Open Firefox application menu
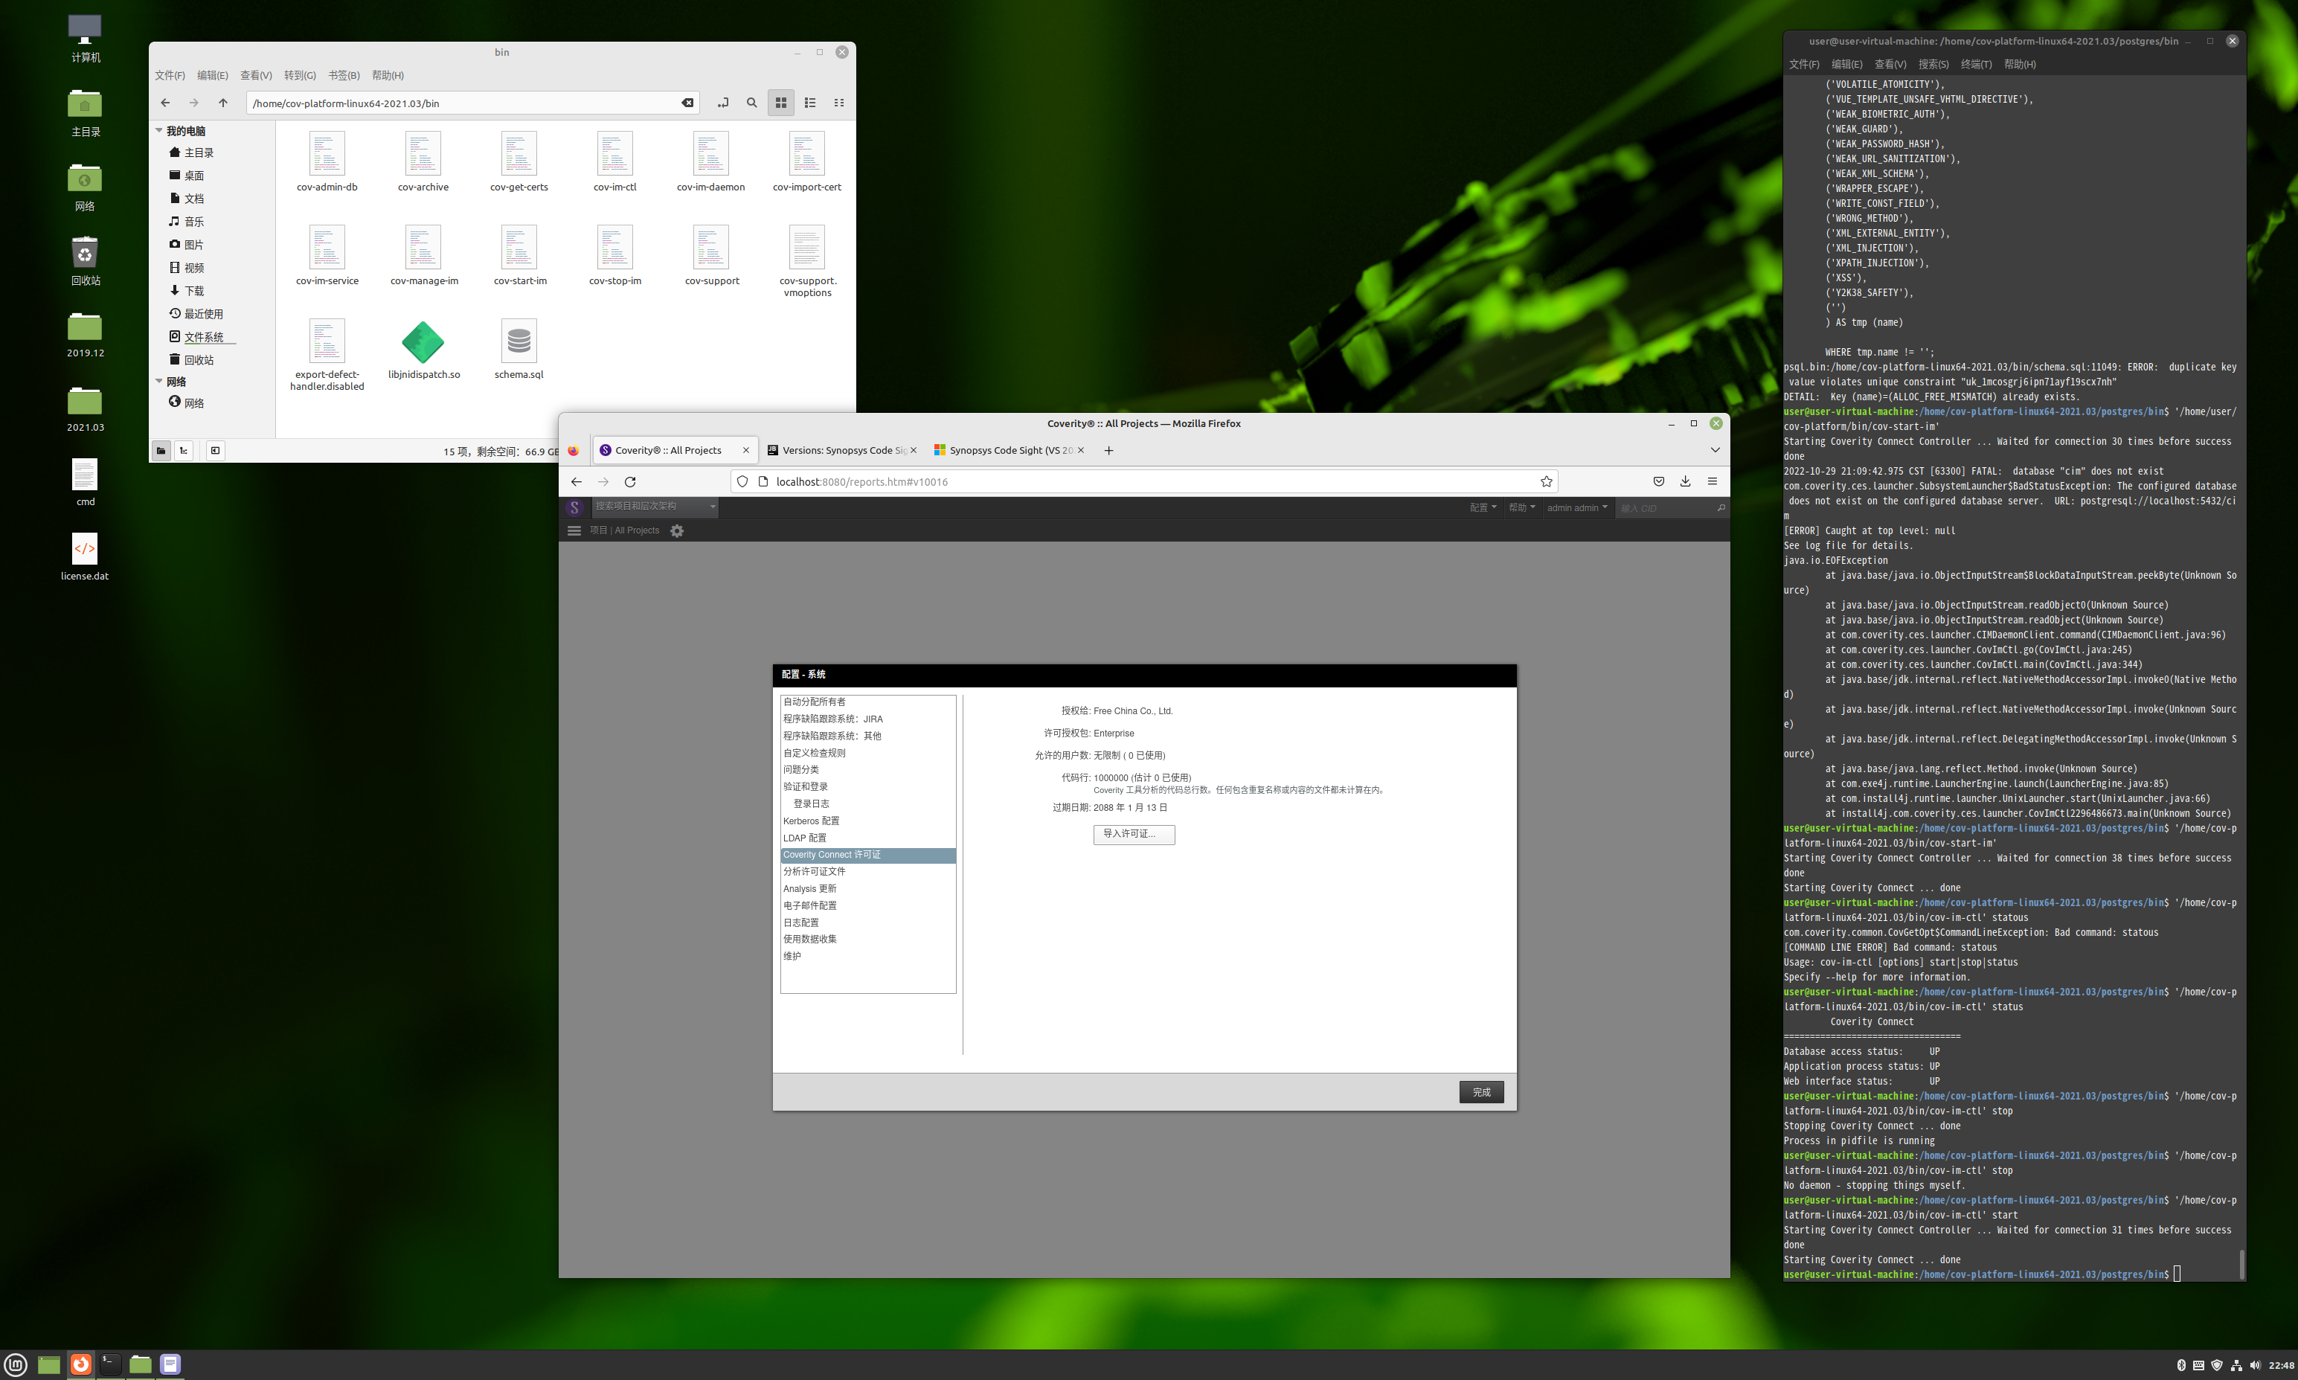2298x1380 pixels. [x=1713, y=481]
